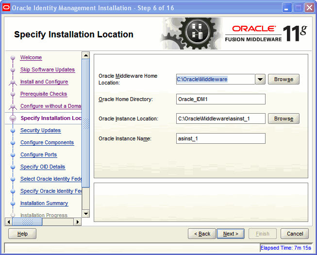Open the Welcome step link
This screenshot has height=255, width=317.
point(31,57)
